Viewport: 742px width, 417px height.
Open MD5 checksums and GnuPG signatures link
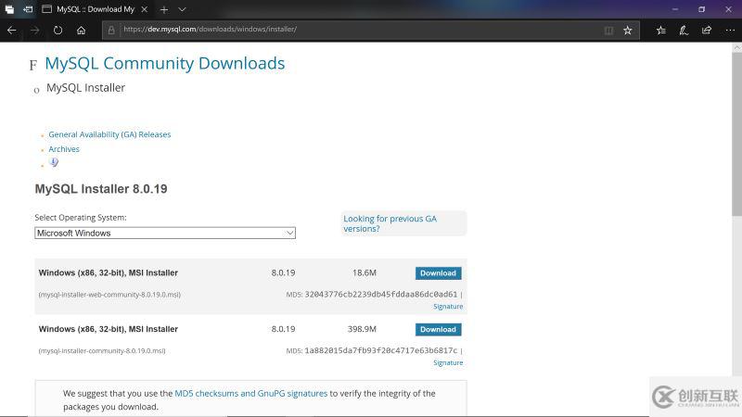click(x=250, y=393)
